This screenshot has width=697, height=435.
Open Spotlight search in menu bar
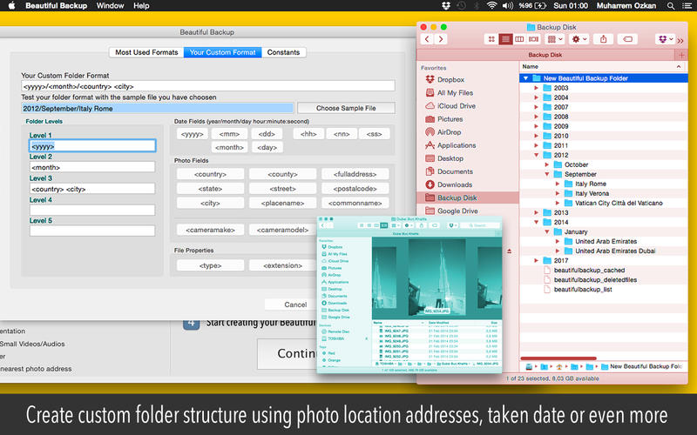pyautogui.click(x=670, y=6)
